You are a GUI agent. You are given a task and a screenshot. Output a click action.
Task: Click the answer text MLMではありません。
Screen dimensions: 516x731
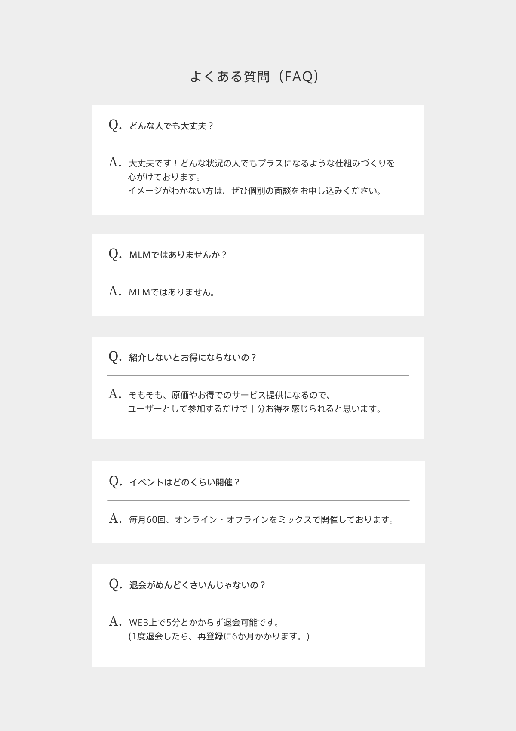172,292
